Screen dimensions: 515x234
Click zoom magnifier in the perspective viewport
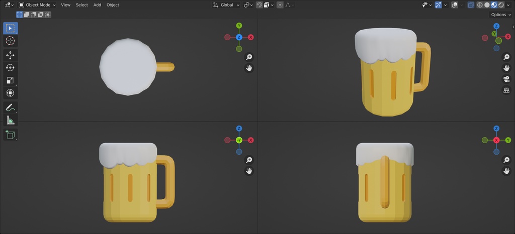point(506,57)
